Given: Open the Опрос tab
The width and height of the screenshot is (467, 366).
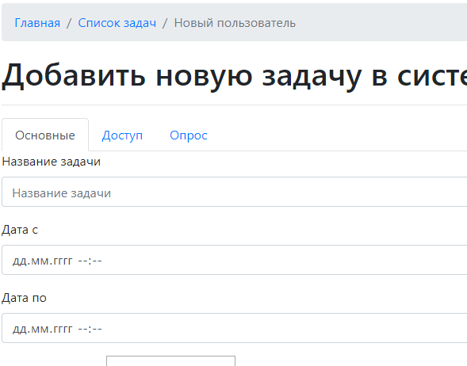Looking at the screenshot, I should 189,135.
